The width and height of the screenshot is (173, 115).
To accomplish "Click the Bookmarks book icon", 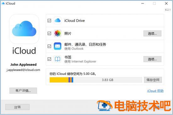I will [58, 59].
